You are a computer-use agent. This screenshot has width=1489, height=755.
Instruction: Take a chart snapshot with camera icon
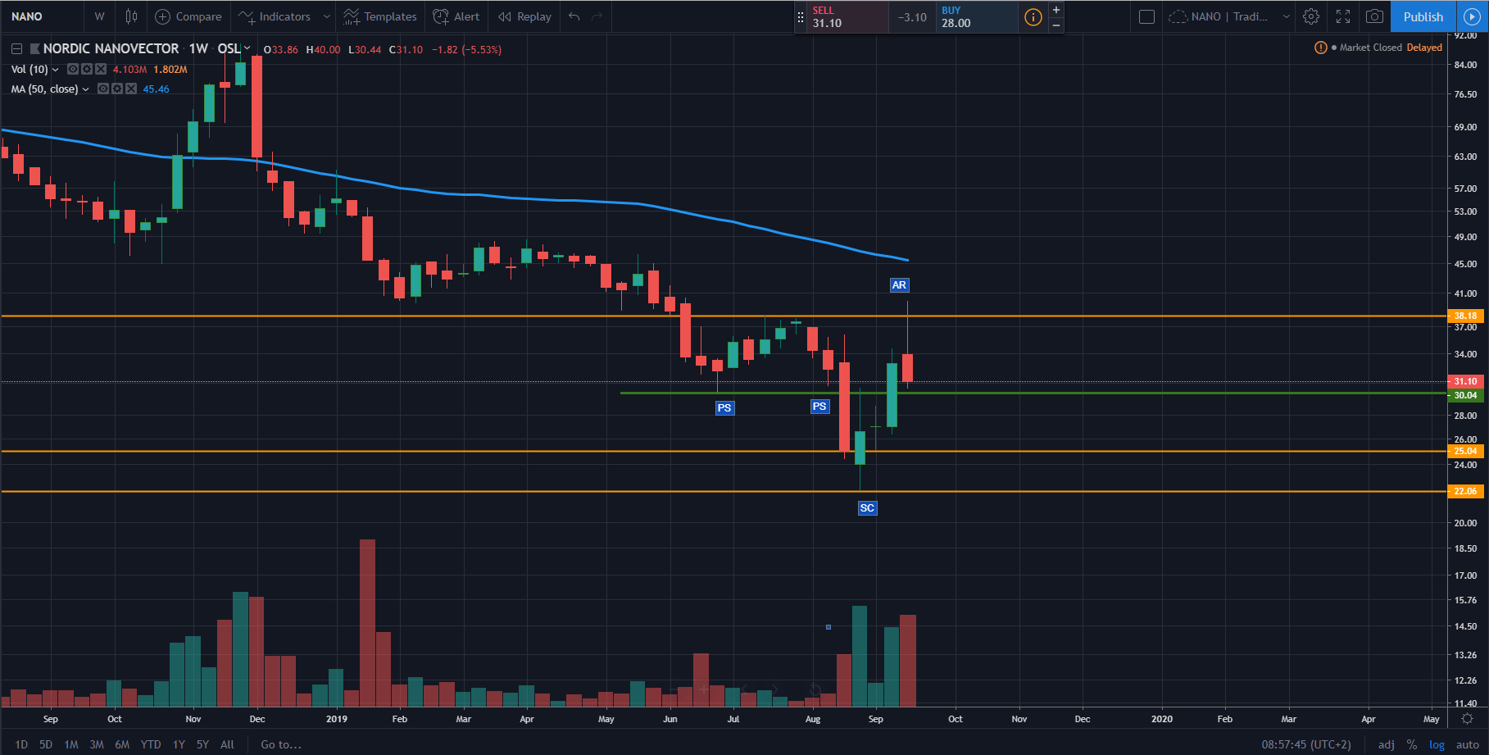coord(1375,16)
